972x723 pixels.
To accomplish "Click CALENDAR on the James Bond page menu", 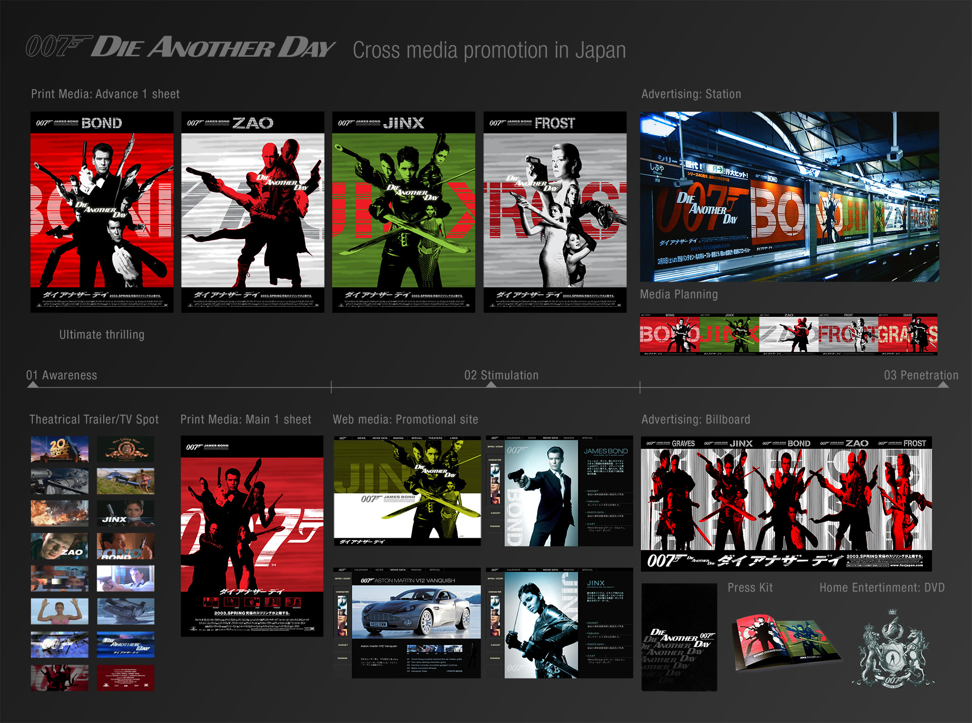I will tap(513, 438).
